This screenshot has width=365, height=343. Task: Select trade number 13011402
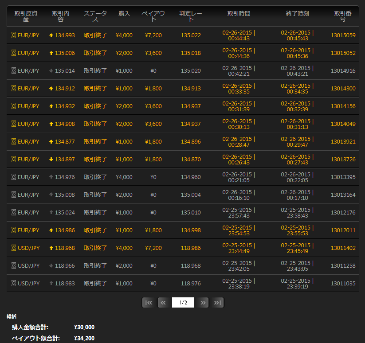click(343, 248)
